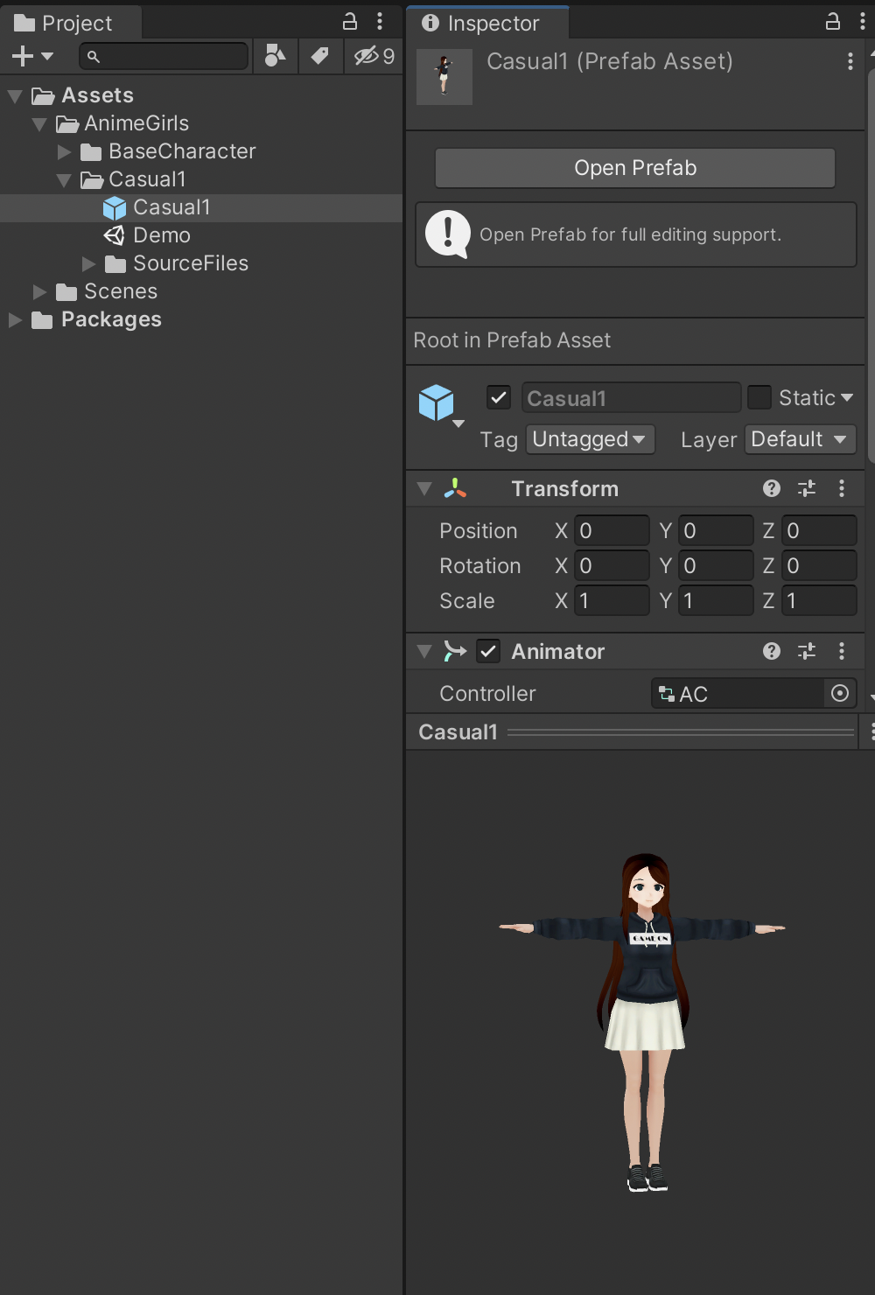Expand the BaseCharacter folder arrow
The width and height of the screenshot is (875, 1295).
click(64, 151)
